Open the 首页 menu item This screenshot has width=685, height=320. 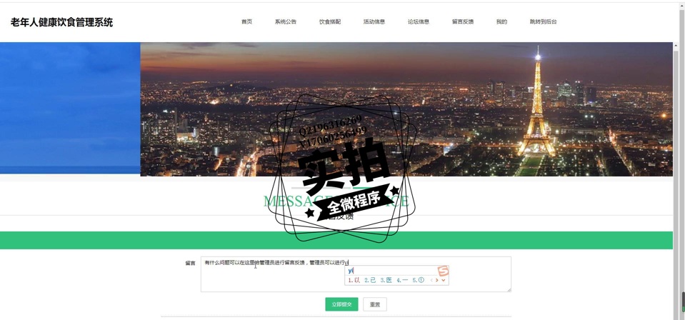tap(246, 21)
